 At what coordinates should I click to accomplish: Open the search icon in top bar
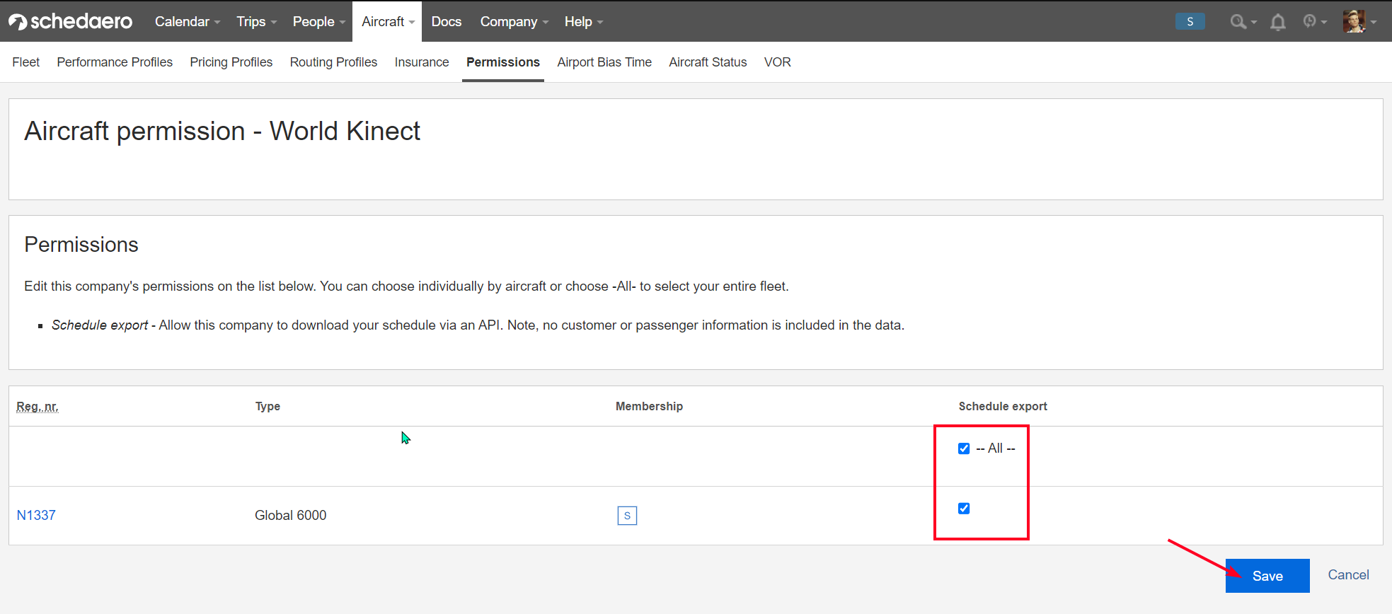[1243, 22]
